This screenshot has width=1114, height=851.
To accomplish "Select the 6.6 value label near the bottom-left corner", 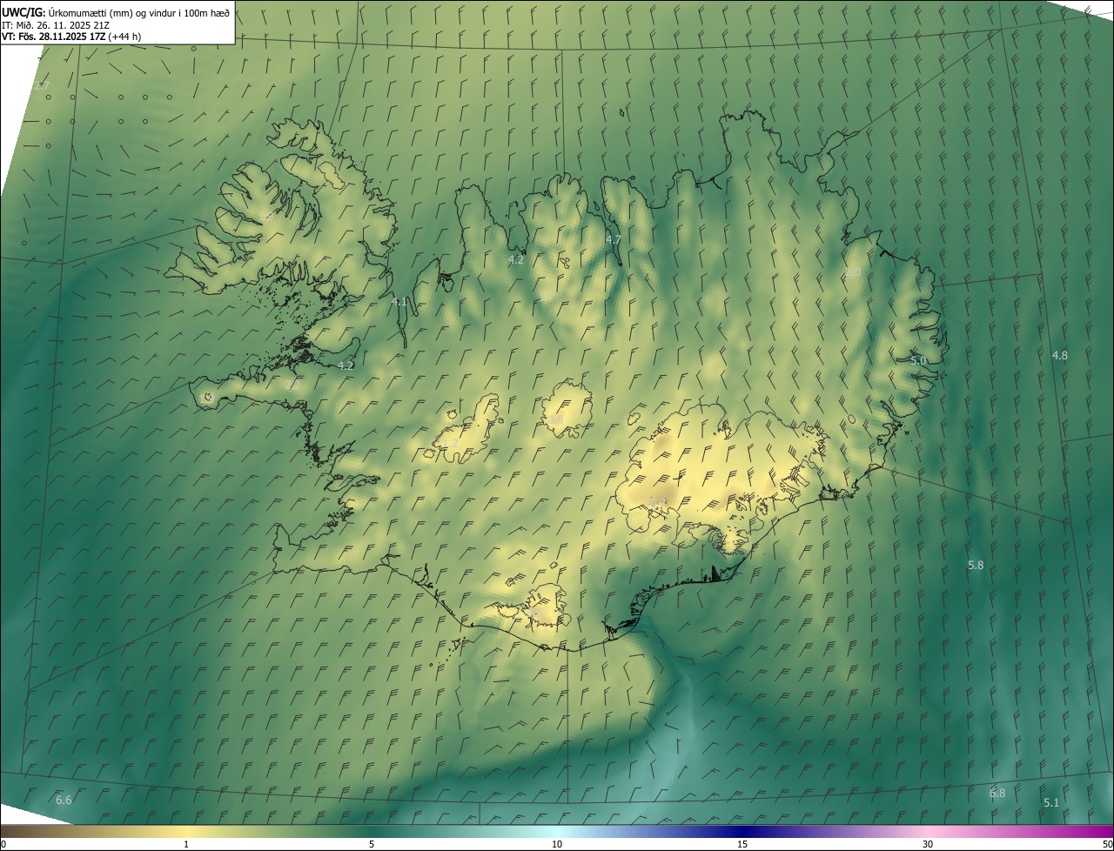I will (64, 800).
